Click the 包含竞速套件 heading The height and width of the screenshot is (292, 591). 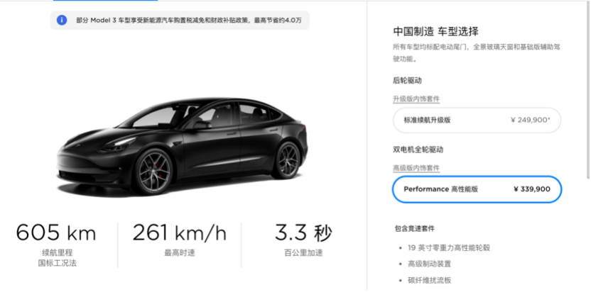[x=415, y=228]
